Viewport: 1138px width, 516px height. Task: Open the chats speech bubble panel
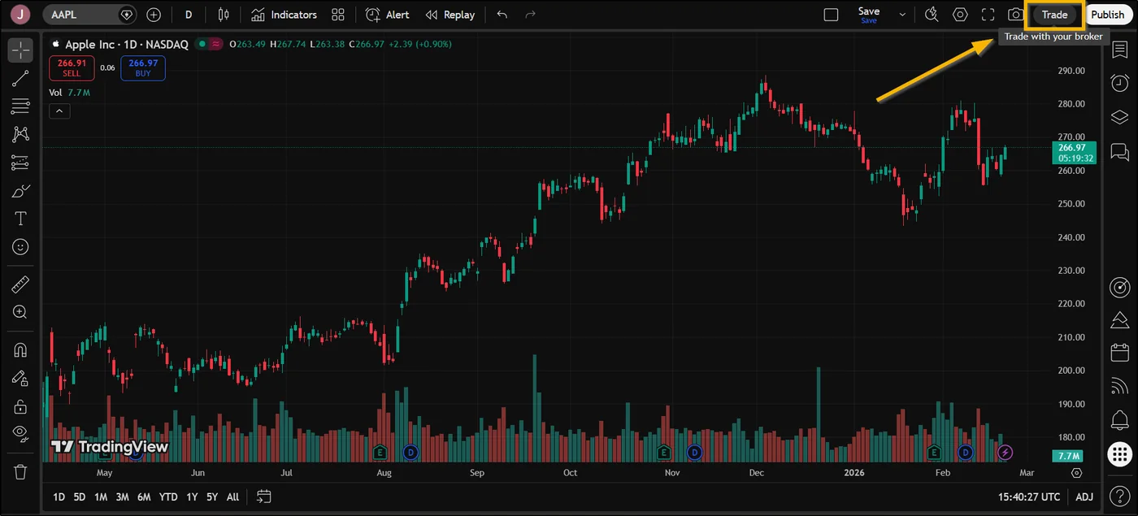point(1119,152)
